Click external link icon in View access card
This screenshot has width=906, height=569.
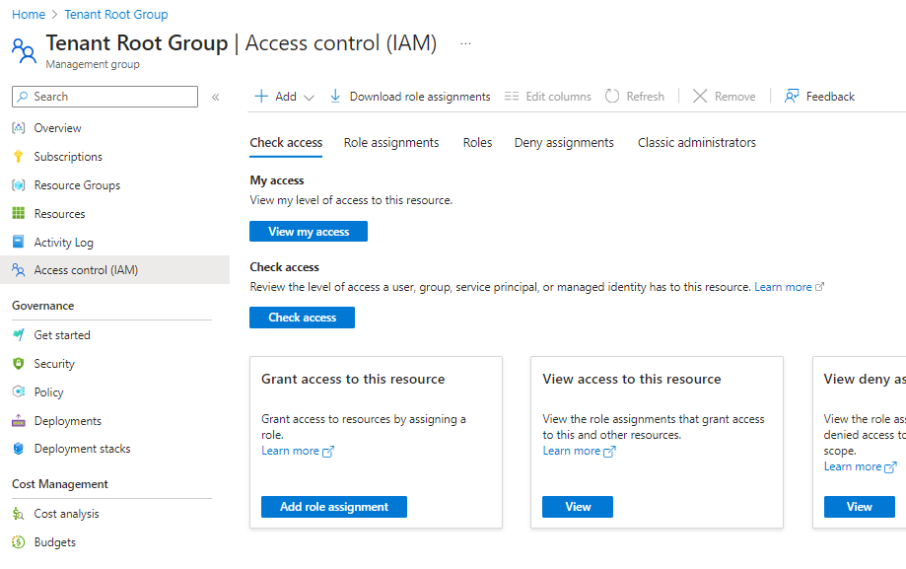click(x=609, y=452)
